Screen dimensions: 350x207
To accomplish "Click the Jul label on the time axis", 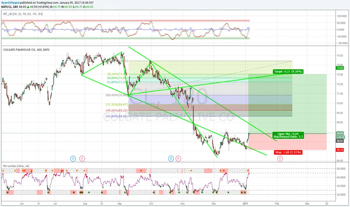I will pos(55,204).
